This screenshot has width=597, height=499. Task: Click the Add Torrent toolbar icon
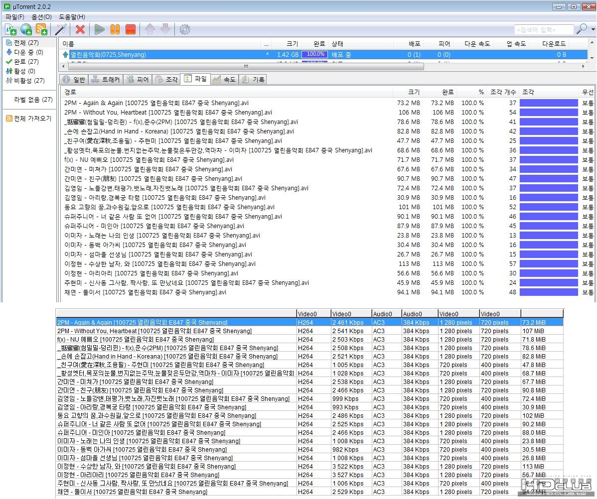10,29
